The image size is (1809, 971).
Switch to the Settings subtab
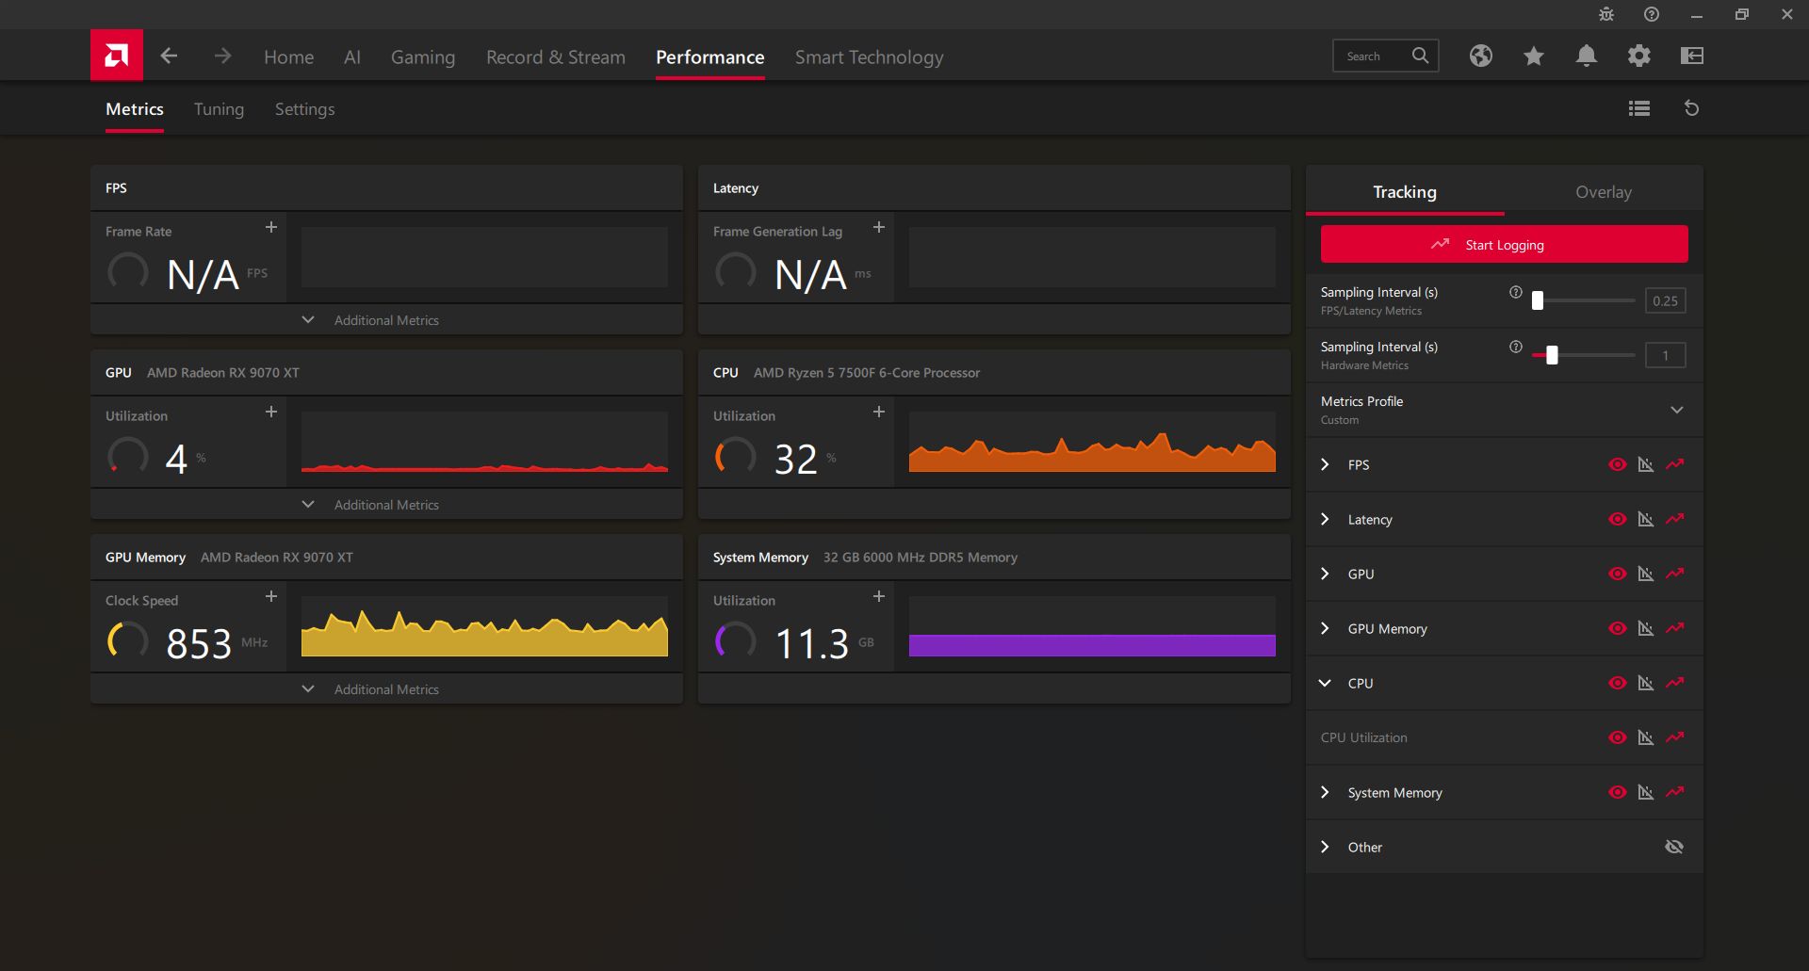tap(304, 109)
